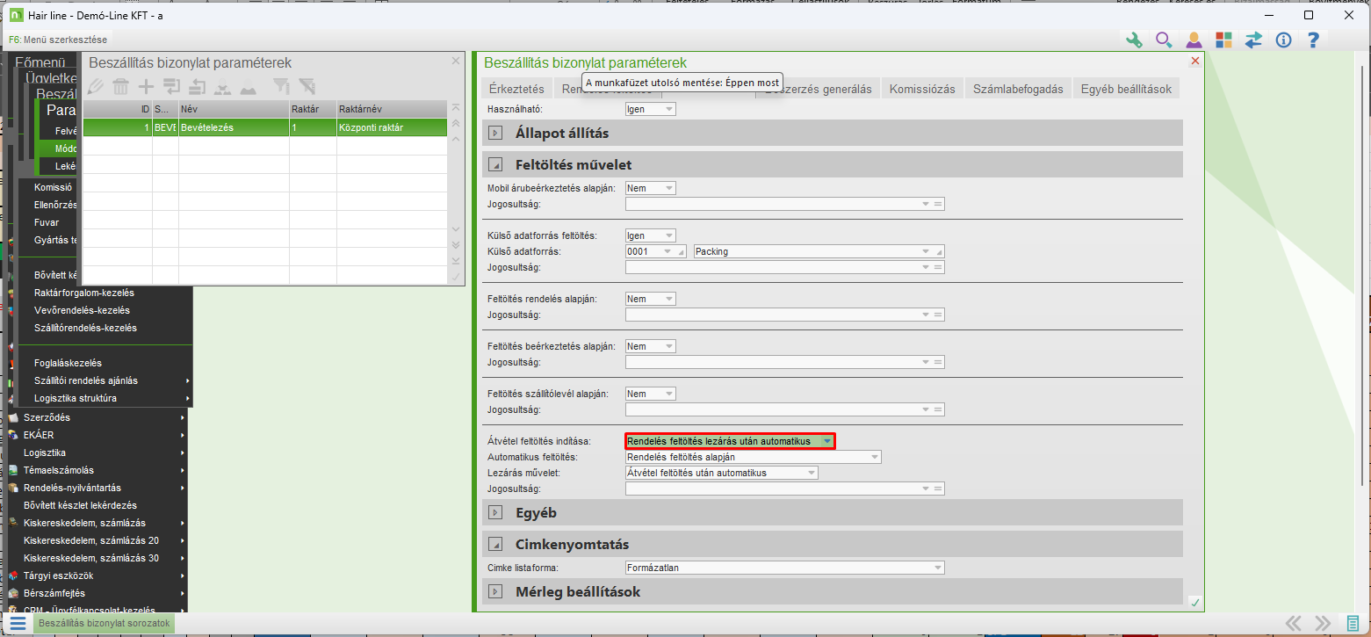Expand the Állapot állítás section

pyautogui.click(x=495, y=133)
